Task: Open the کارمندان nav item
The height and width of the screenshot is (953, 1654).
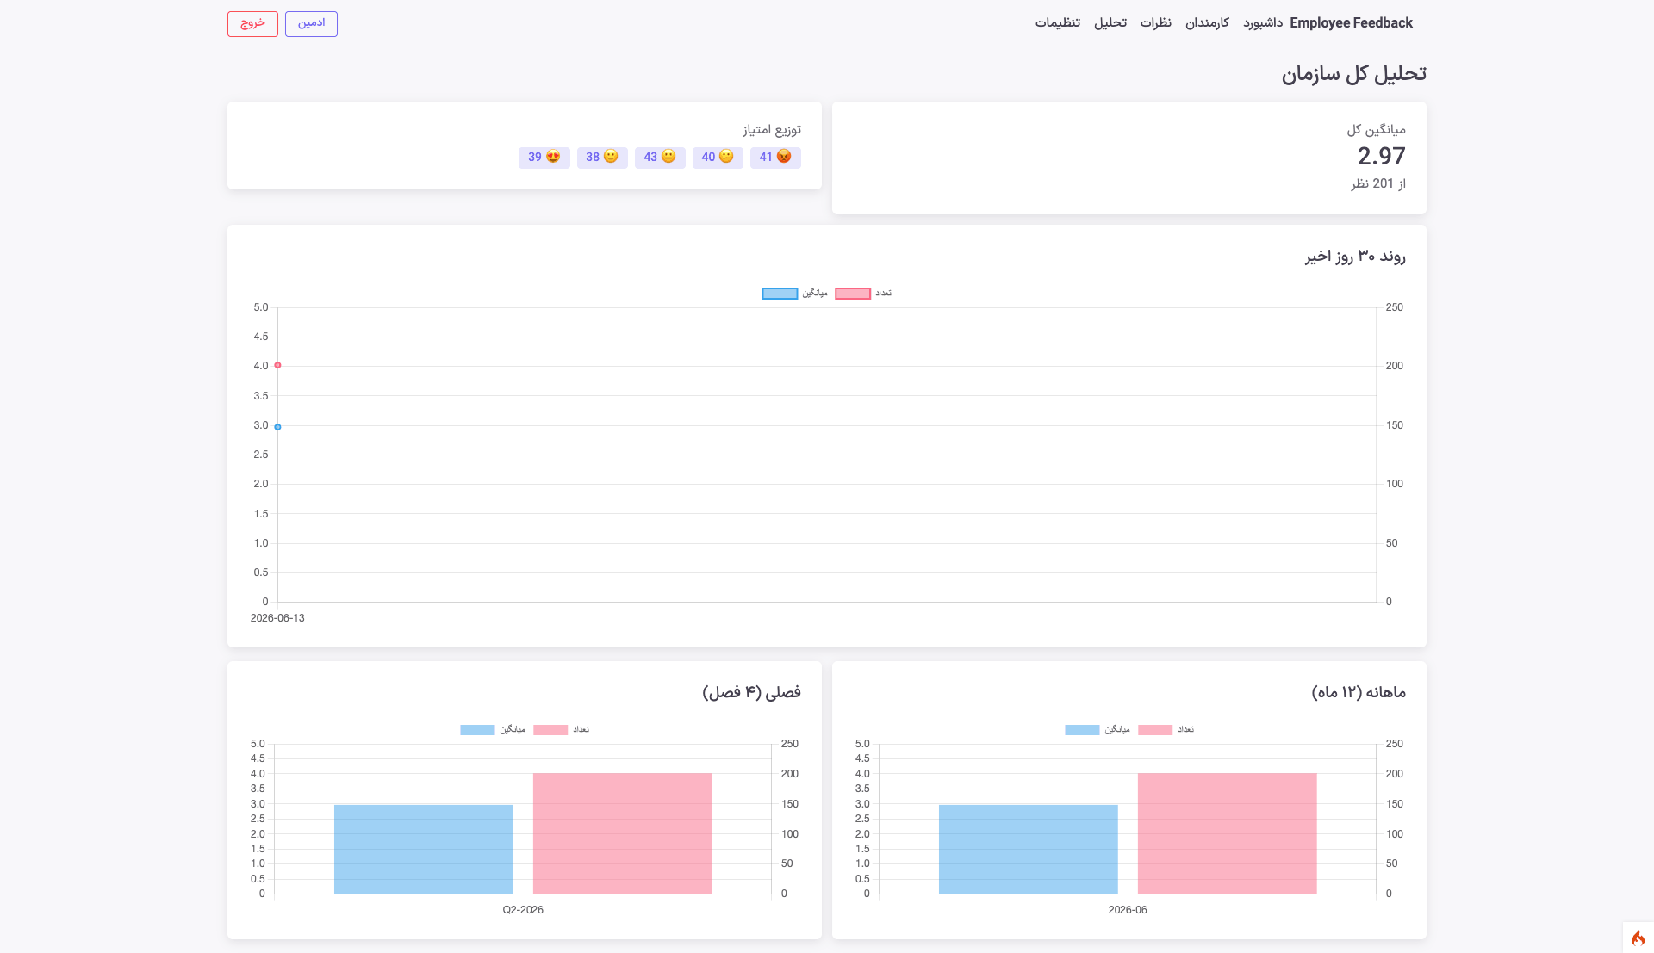Action: coord(1207,23)
